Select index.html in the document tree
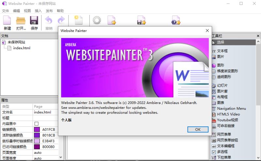 click(22, 48)
